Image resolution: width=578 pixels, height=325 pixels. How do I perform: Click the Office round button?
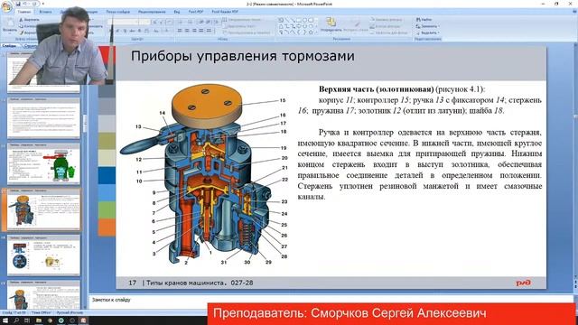(x=6, y=6)
